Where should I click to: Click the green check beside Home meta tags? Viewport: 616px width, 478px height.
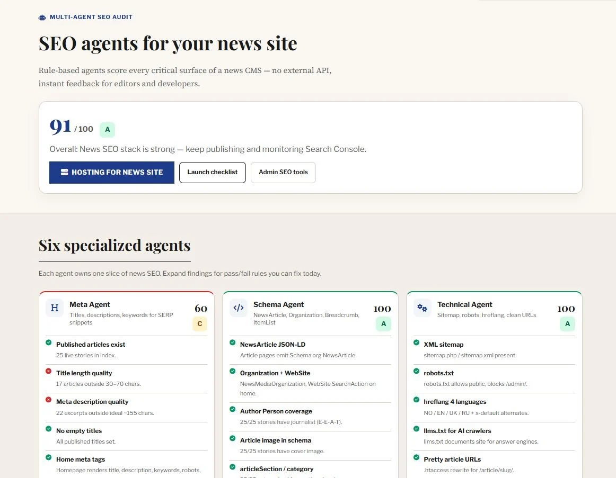49,457
